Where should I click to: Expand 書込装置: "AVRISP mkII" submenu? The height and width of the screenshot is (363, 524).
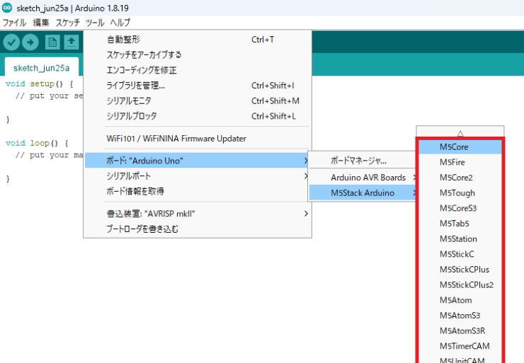tap(198, 214)
